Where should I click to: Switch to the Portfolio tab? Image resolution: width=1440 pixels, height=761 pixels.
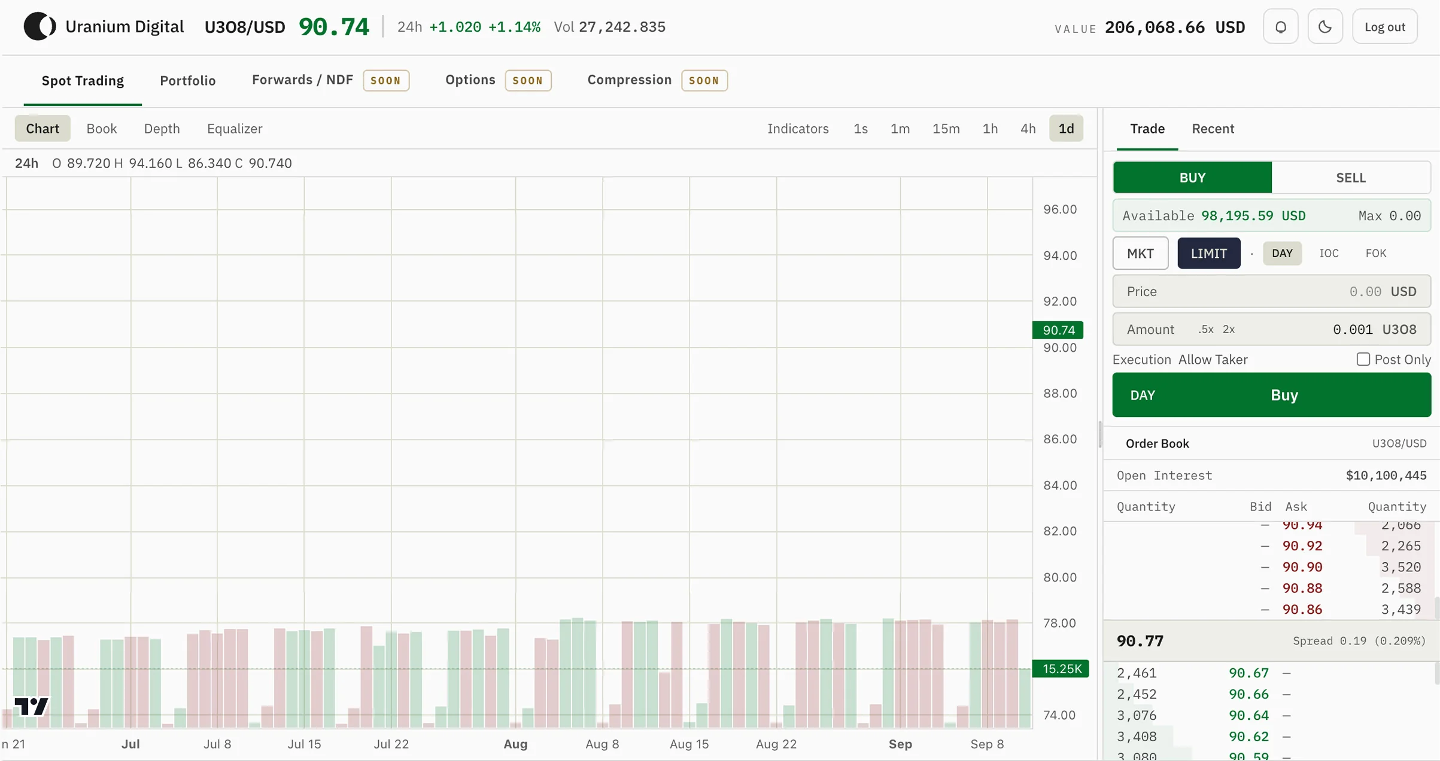[x=187, y=81]
